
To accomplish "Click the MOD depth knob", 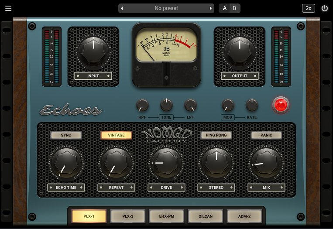I will click(228, 105).
